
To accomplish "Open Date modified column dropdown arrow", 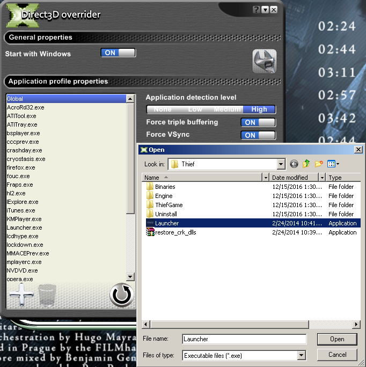I will click(322, 178).
